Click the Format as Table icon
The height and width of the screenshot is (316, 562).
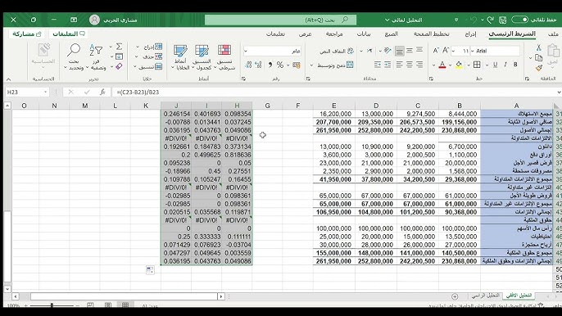point(202,57)
